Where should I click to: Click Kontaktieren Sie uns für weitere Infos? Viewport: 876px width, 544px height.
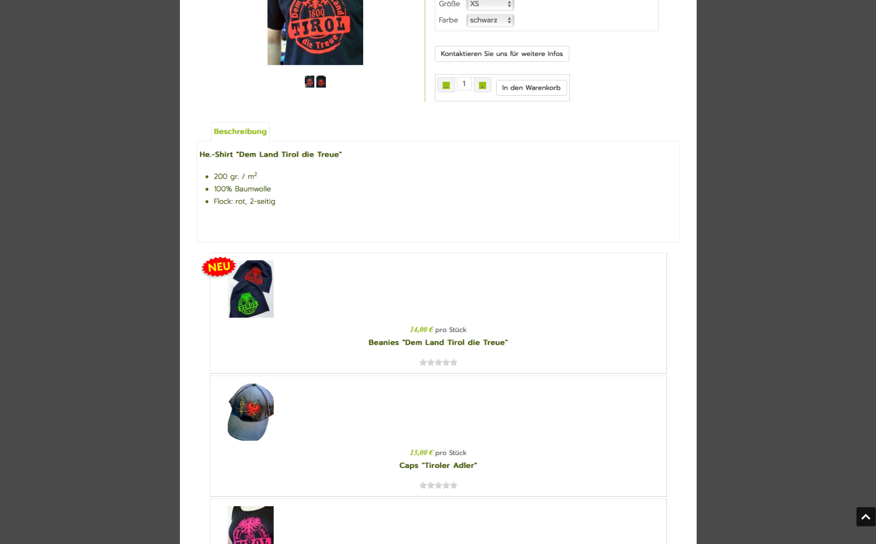tap(502, 54)
